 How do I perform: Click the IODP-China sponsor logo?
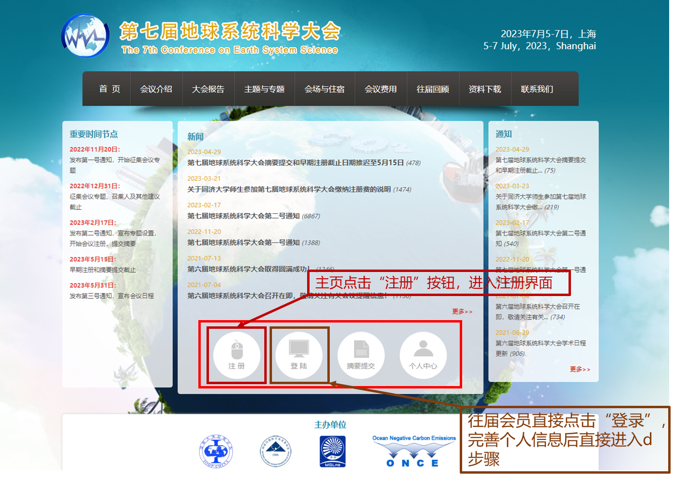click(x=216, y=452)
